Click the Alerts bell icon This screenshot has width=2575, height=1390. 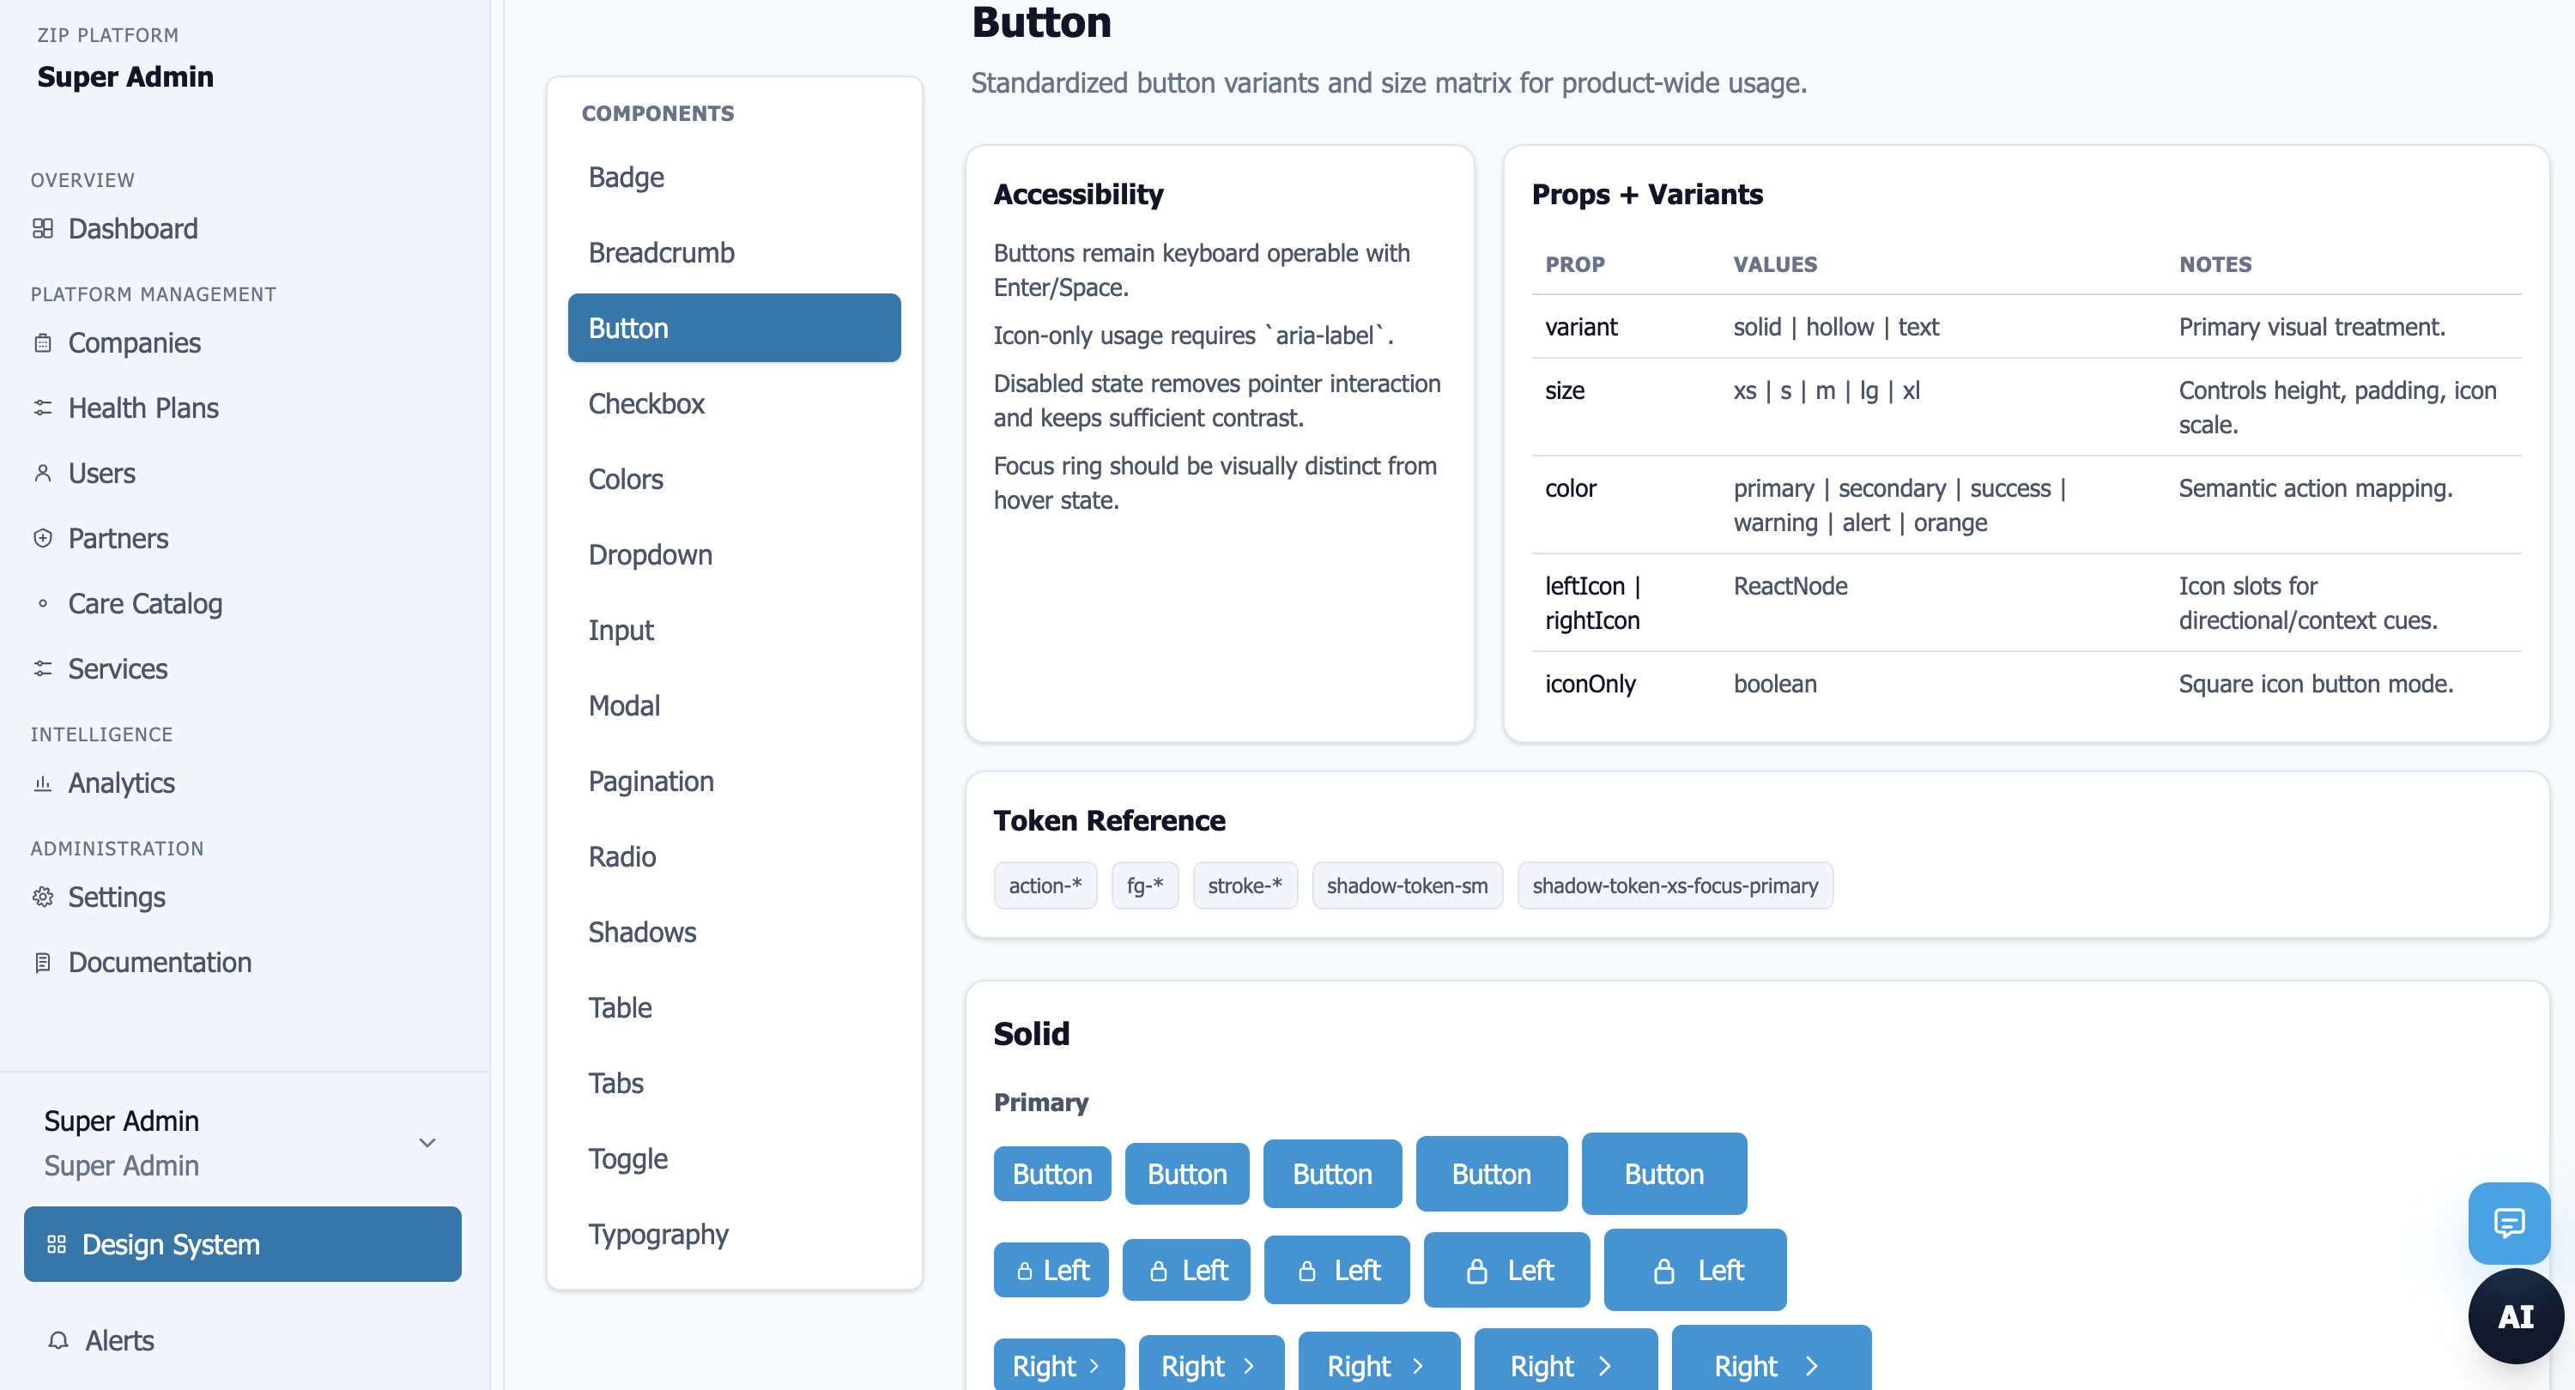pos(58,1340)
